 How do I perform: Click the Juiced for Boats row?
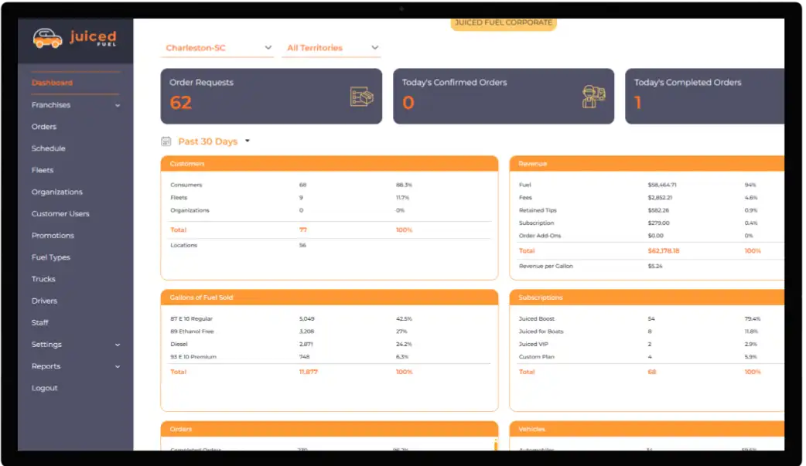(x=651, y=332)
